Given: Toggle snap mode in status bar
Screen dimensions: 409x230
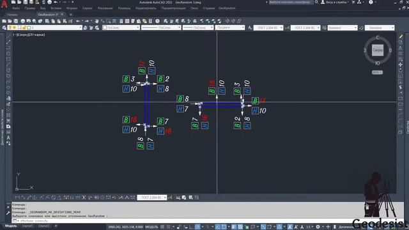Looking at the screenshot, I should [x=169, y=227].
